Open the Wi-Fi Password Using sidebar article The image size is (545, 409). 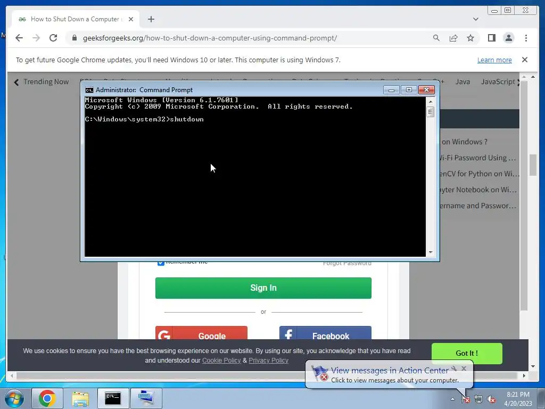coord(477,158)
